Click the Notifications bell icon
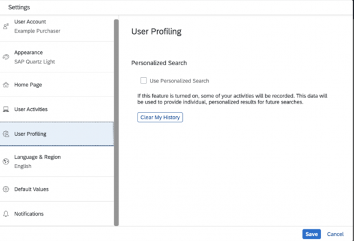 6,214
